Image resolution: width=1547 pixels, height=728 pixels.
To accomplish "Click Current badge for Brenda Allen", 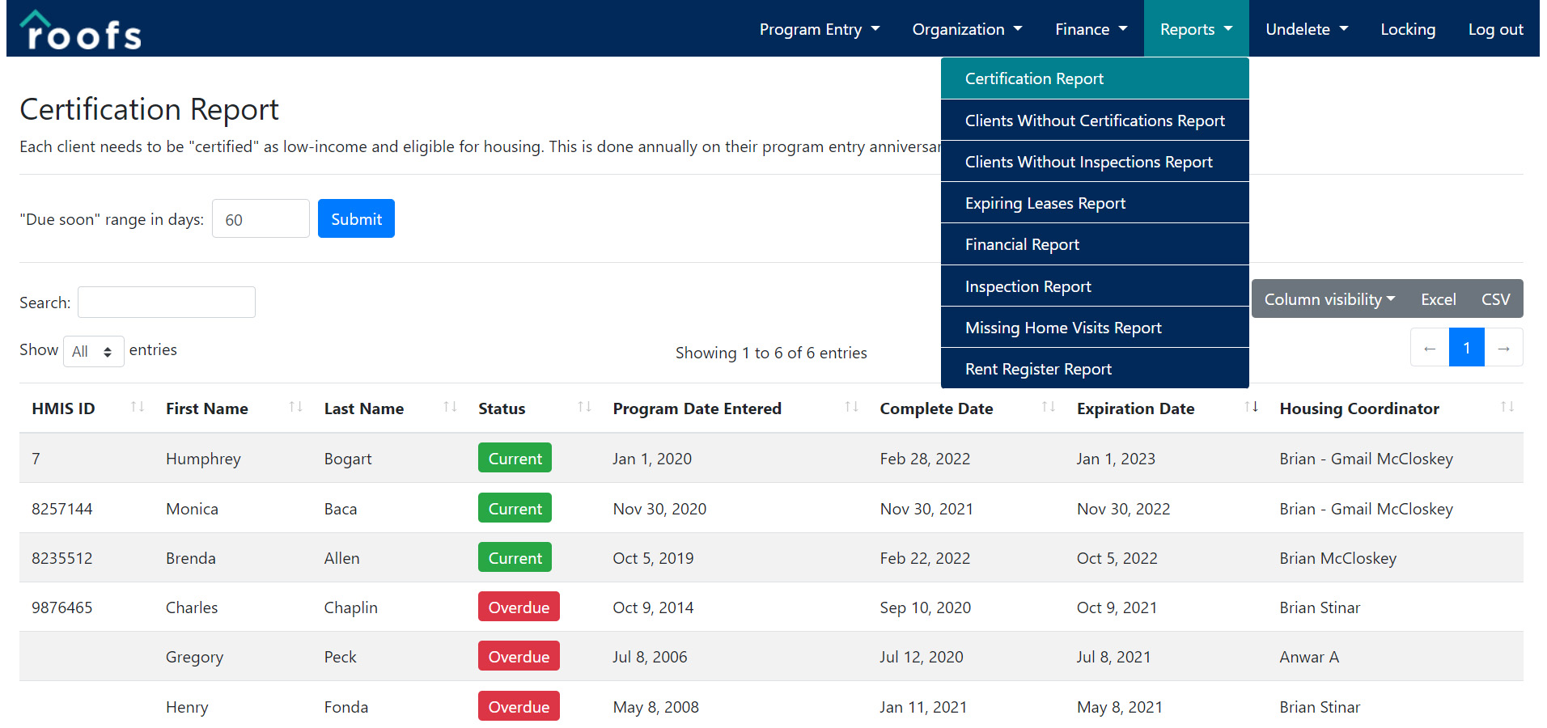I will tap(515, 557).
